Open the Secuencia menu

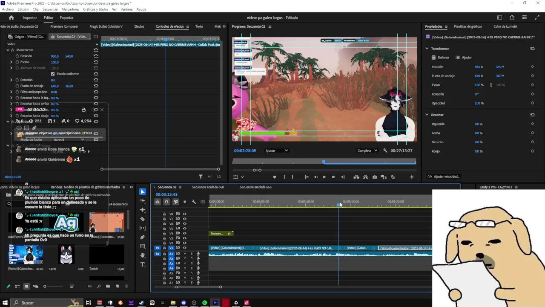[x=50, y=9]
